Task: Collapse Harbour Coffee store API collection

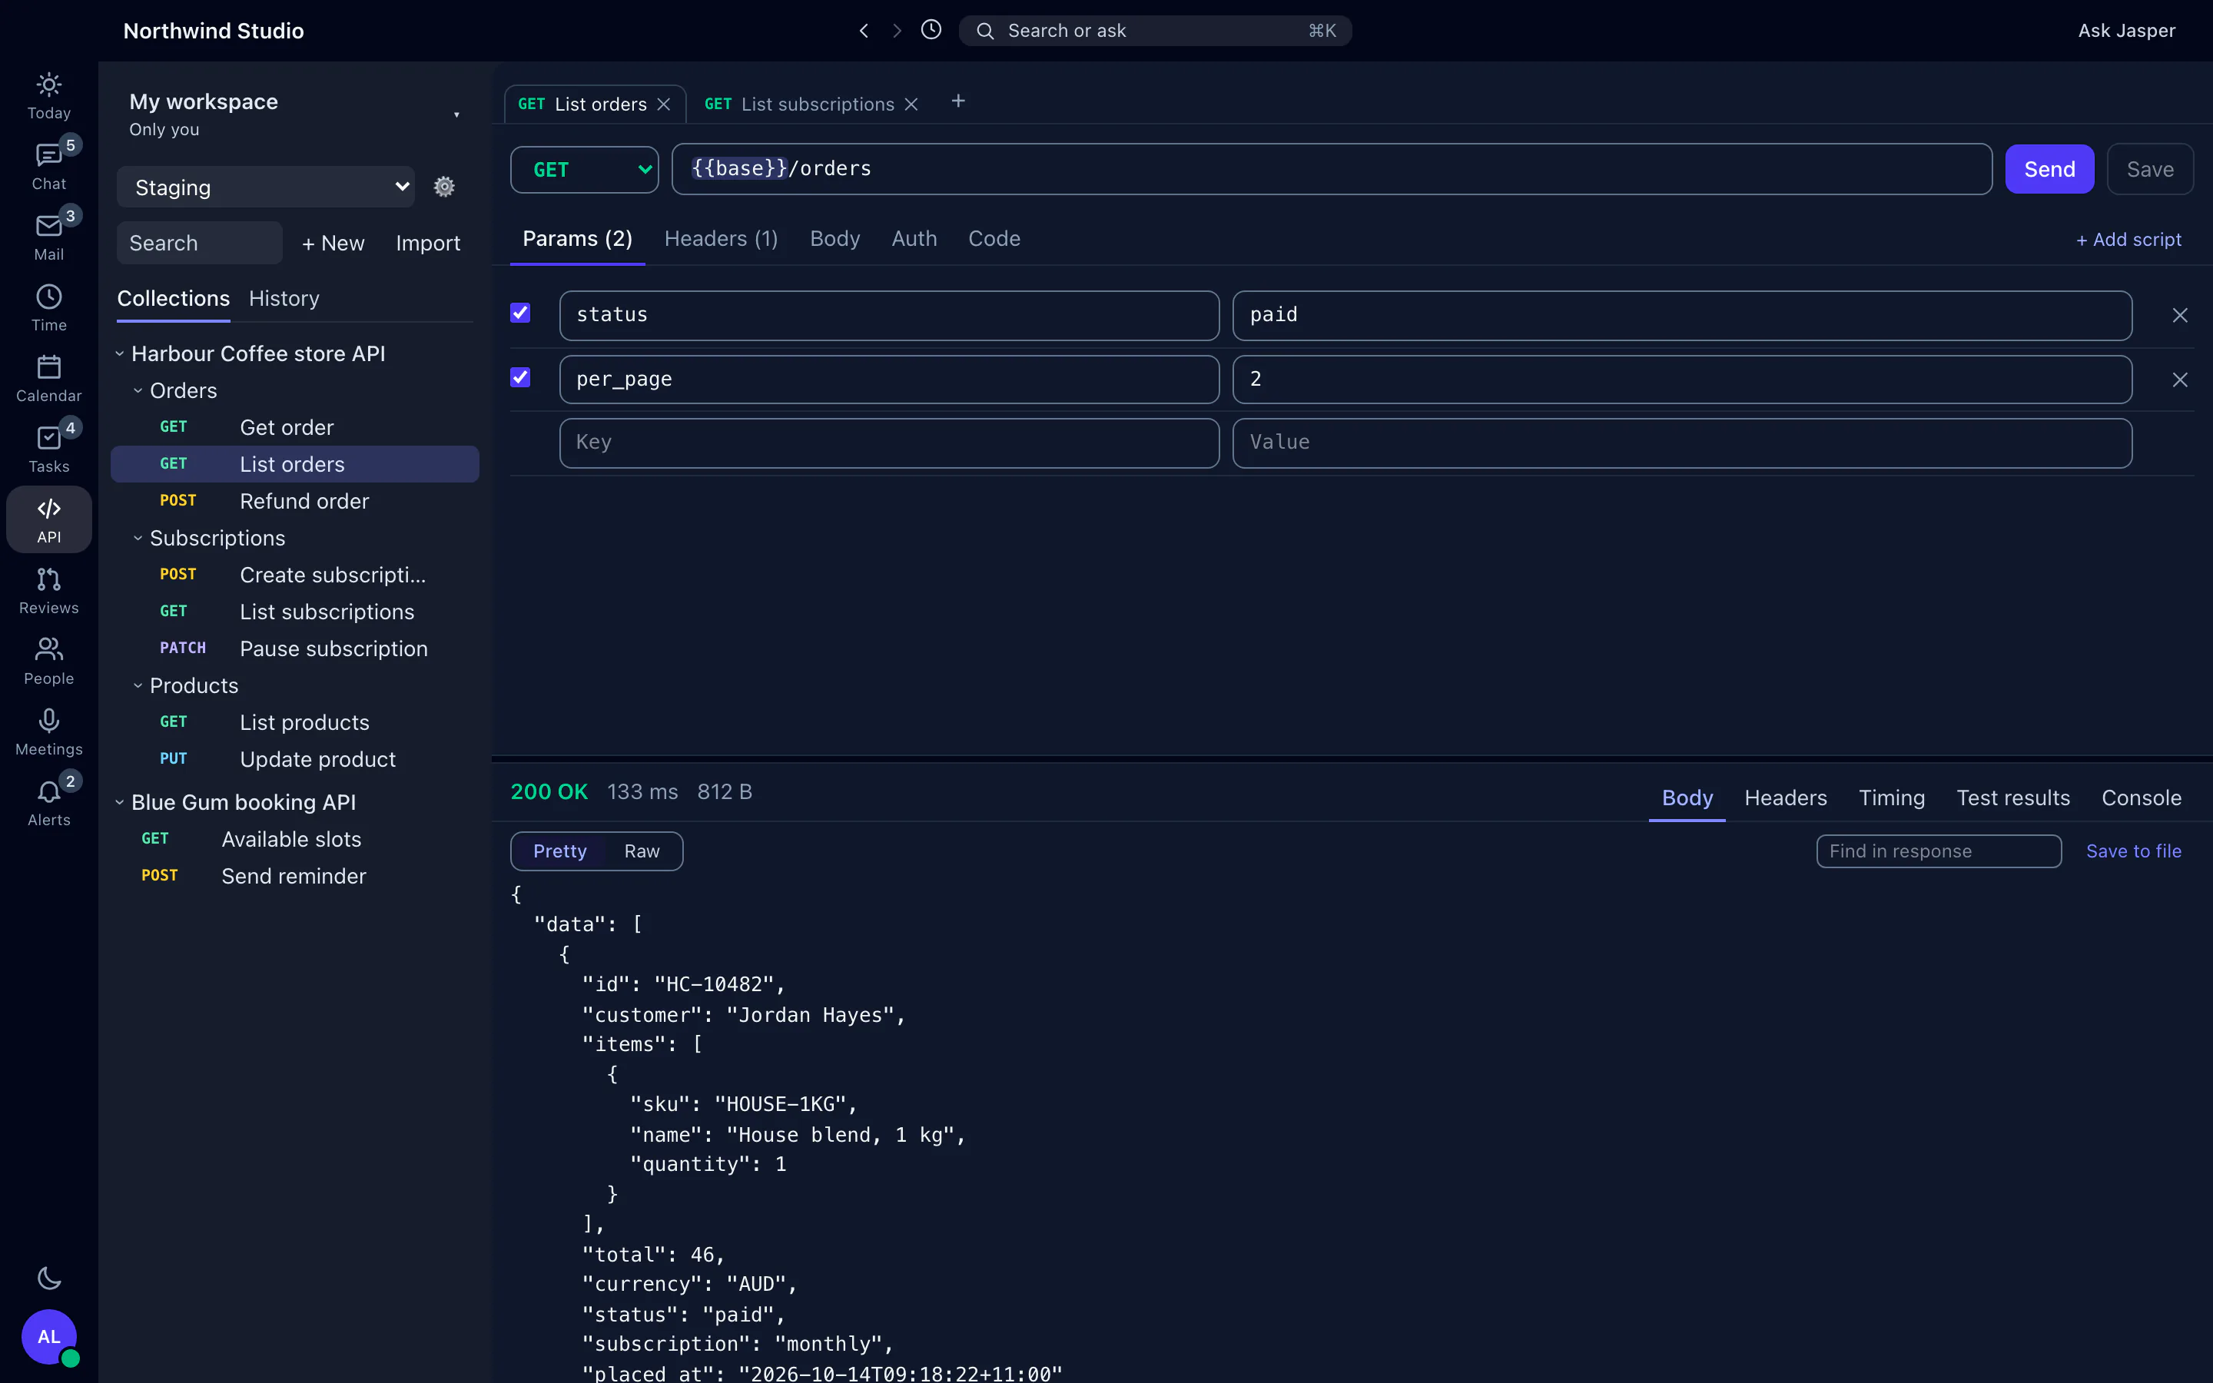Action: 119,353
